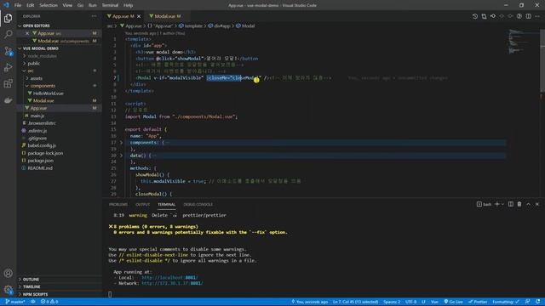This screenshot has width=545, height=306.
Task: Open editor more actions menu
Action: tap(537, 16)
